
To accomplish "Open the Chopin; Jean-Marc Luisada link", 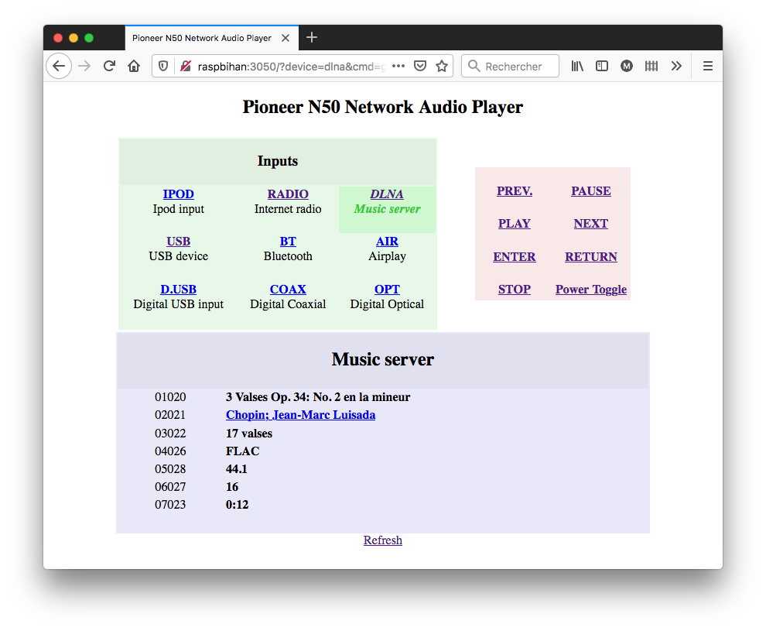I will click(x=300, y=415).
